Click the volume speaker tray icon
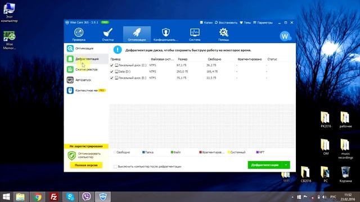The height and width of the screenshot is (202, 360). 324,197
